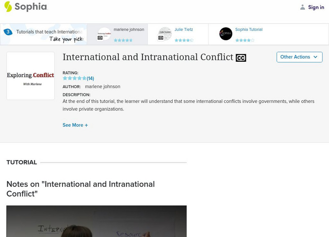329x237 pixels.
Task: Click the CC icon on marlene johnson's tutorial card
Action: 100,37
